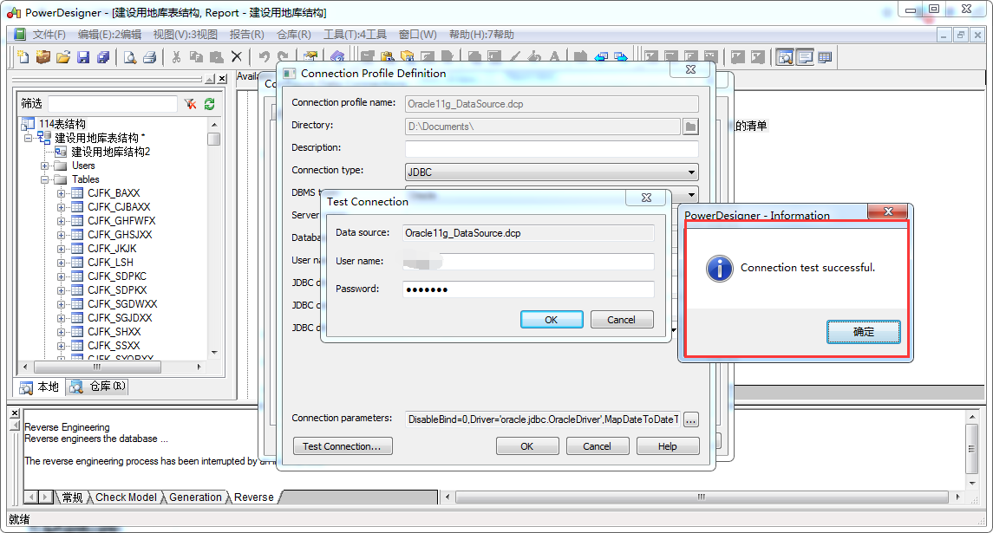The image size is (993, 533).
Task: Open a model using the Open folder icon
Action: click(x=62, y=56)
